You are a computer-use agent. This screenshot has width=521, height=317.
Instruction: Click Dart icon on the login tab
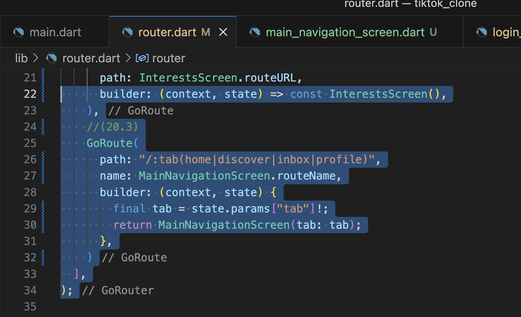pos(482,32)
